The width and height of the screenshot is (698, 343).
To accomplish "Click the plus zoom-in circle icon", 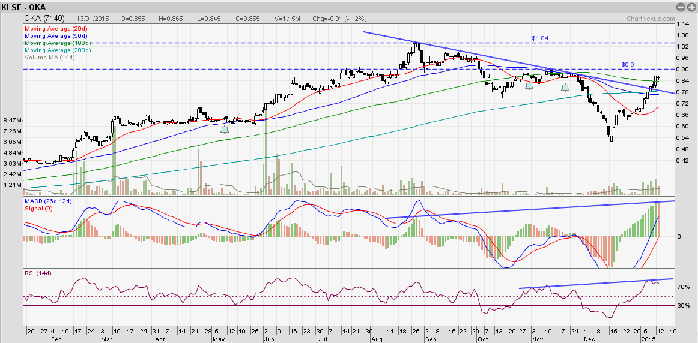I will coord(690,7).
